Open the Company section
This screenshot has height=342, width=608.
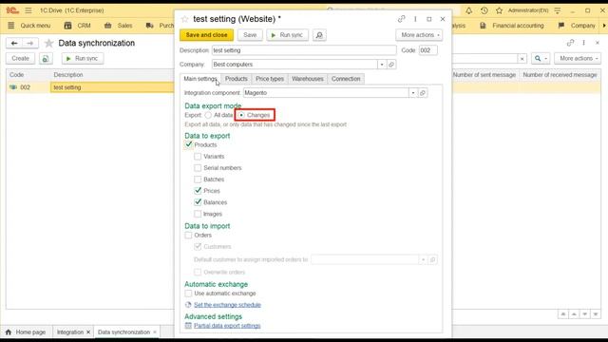tap(578, 26)
